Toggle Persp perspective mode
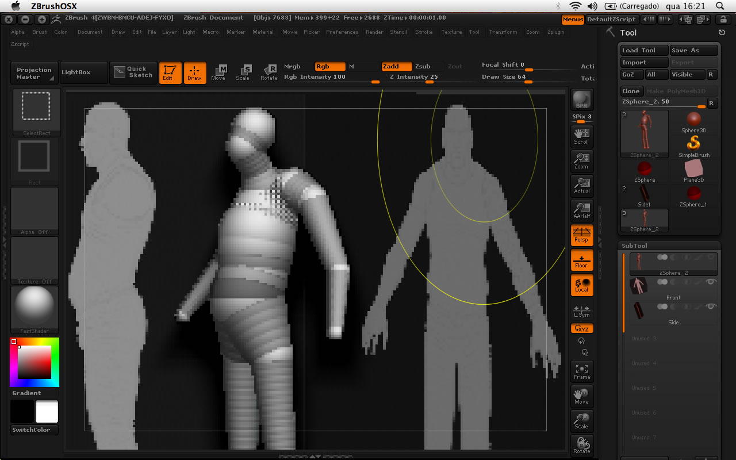The image size is (736, 460). [x=582, y=235]
